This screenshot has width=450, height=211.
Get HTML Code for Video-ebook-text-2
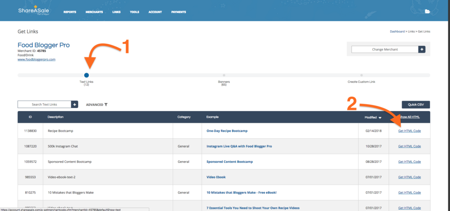coord(410,177)
